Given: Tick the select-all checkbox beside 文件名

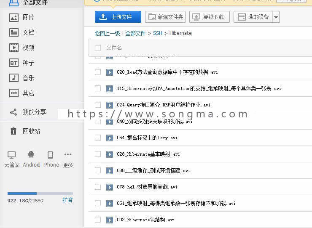Looking at the screenshot, I should (98, 48).
